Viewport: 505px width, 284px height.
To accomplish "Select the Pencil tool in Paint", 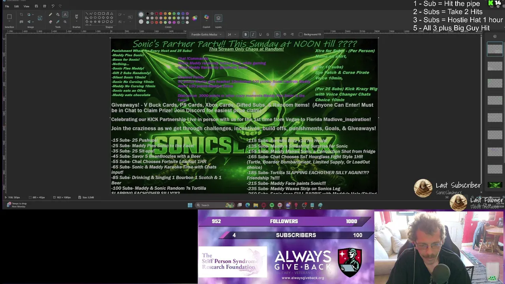I will pyautogui.click(x=50, y=14).
